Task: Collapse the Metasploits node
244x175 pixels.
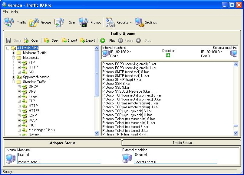Action: point(13,58)
